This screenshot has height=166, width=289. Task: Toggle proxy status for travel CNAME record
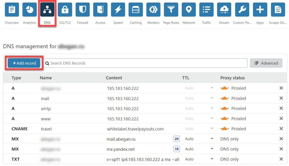coord(225,129)
